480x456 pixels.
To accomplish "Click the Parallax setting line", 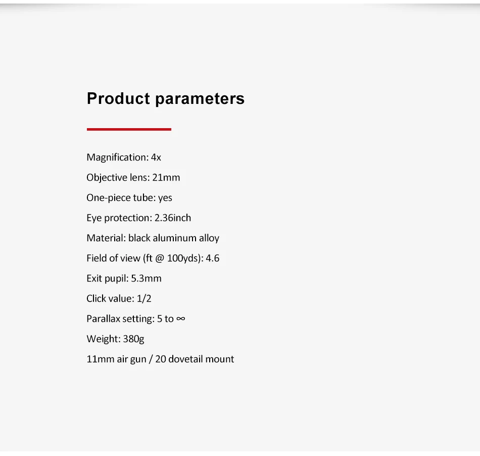I will [x=135, y=319].
